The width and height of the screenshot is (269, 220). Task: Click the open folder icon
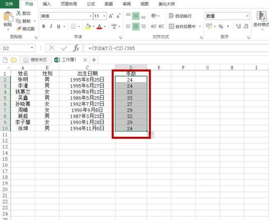tap(14, 60)
